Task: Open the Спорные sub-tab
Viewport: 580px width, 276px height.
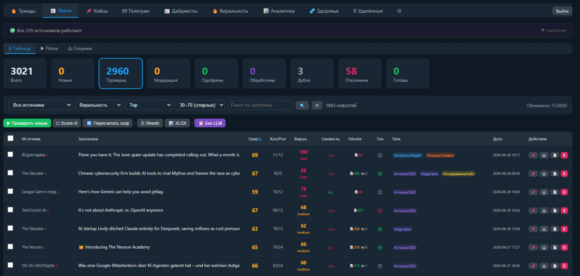Action: (x=80, y=49)
